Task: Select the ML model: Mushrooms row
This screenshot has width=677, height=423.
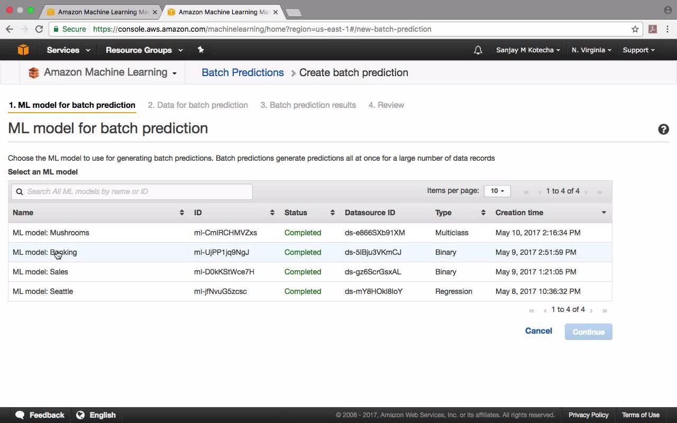Action: click(310, 233)
